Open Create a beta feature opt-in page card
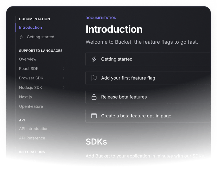 coord(148,116)
